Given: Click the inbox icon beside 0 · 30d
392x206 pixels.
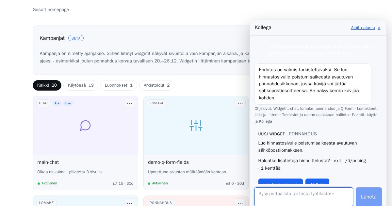Looking at the screenshot, I should pyautogui.click(x=228, y=183).
